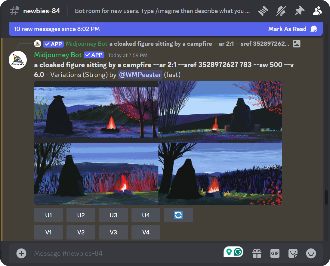This screenshot has width=330, height=266.
Task: Click the @WMPeaster user mention
Action: point(140,75)
